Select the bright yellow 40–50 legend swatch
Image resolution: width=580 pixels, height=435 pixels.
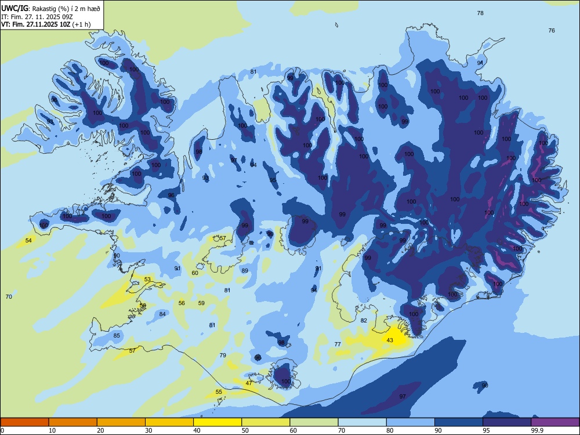[217, 422]
